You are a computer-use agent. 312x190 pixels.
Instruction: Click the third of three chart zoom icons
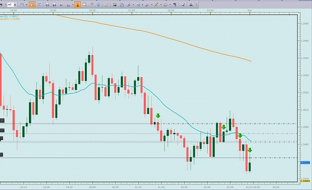coord(61,5)
